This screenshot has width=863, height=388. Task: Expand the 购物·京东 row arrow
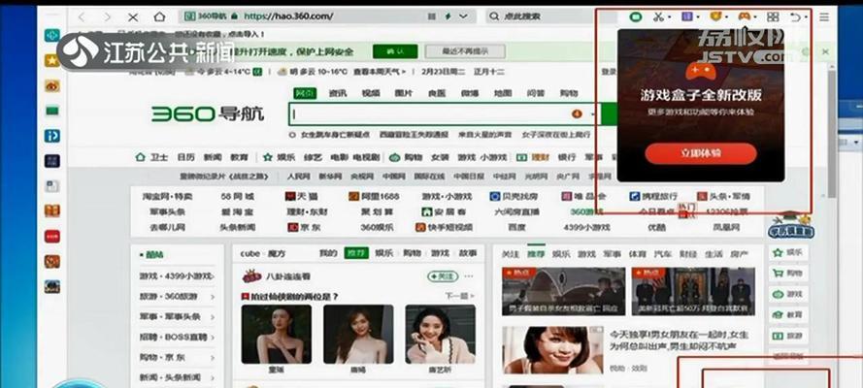pos(212,358)
